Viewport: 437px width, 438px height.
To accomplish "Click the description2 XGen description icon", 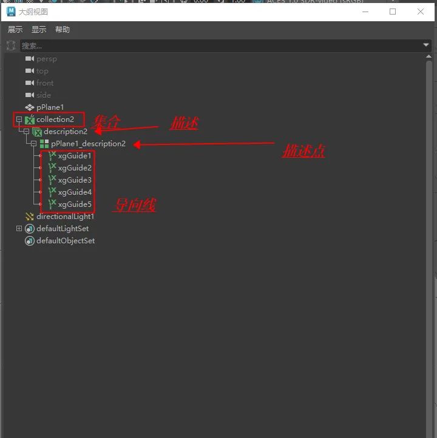I will (x=37, y=132).
